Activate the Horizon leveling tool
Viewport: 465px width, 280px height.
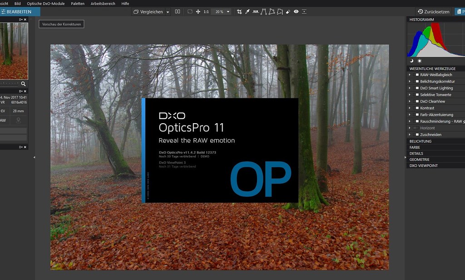[255, 11]
